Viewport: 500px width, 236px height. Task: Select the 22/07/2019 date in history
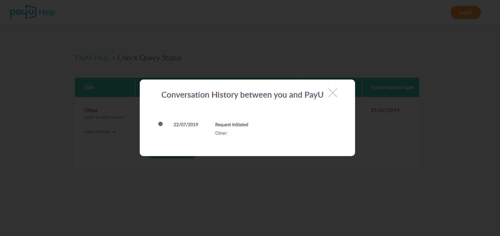tap(186, 125)
